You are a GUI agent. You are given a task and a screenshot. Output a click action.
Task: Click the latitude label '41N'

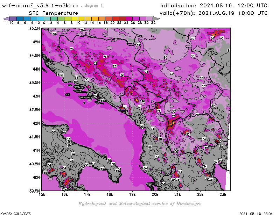tap(36, 150)
